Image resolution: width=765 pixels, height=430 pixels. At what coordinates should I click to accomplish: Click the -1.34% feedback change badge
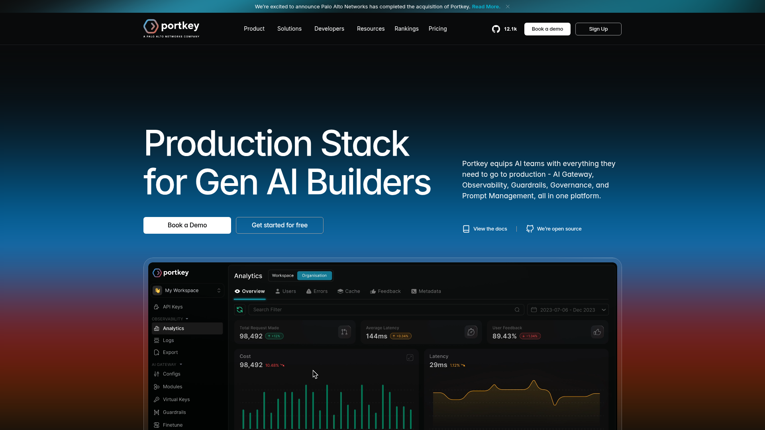[530, 336]
